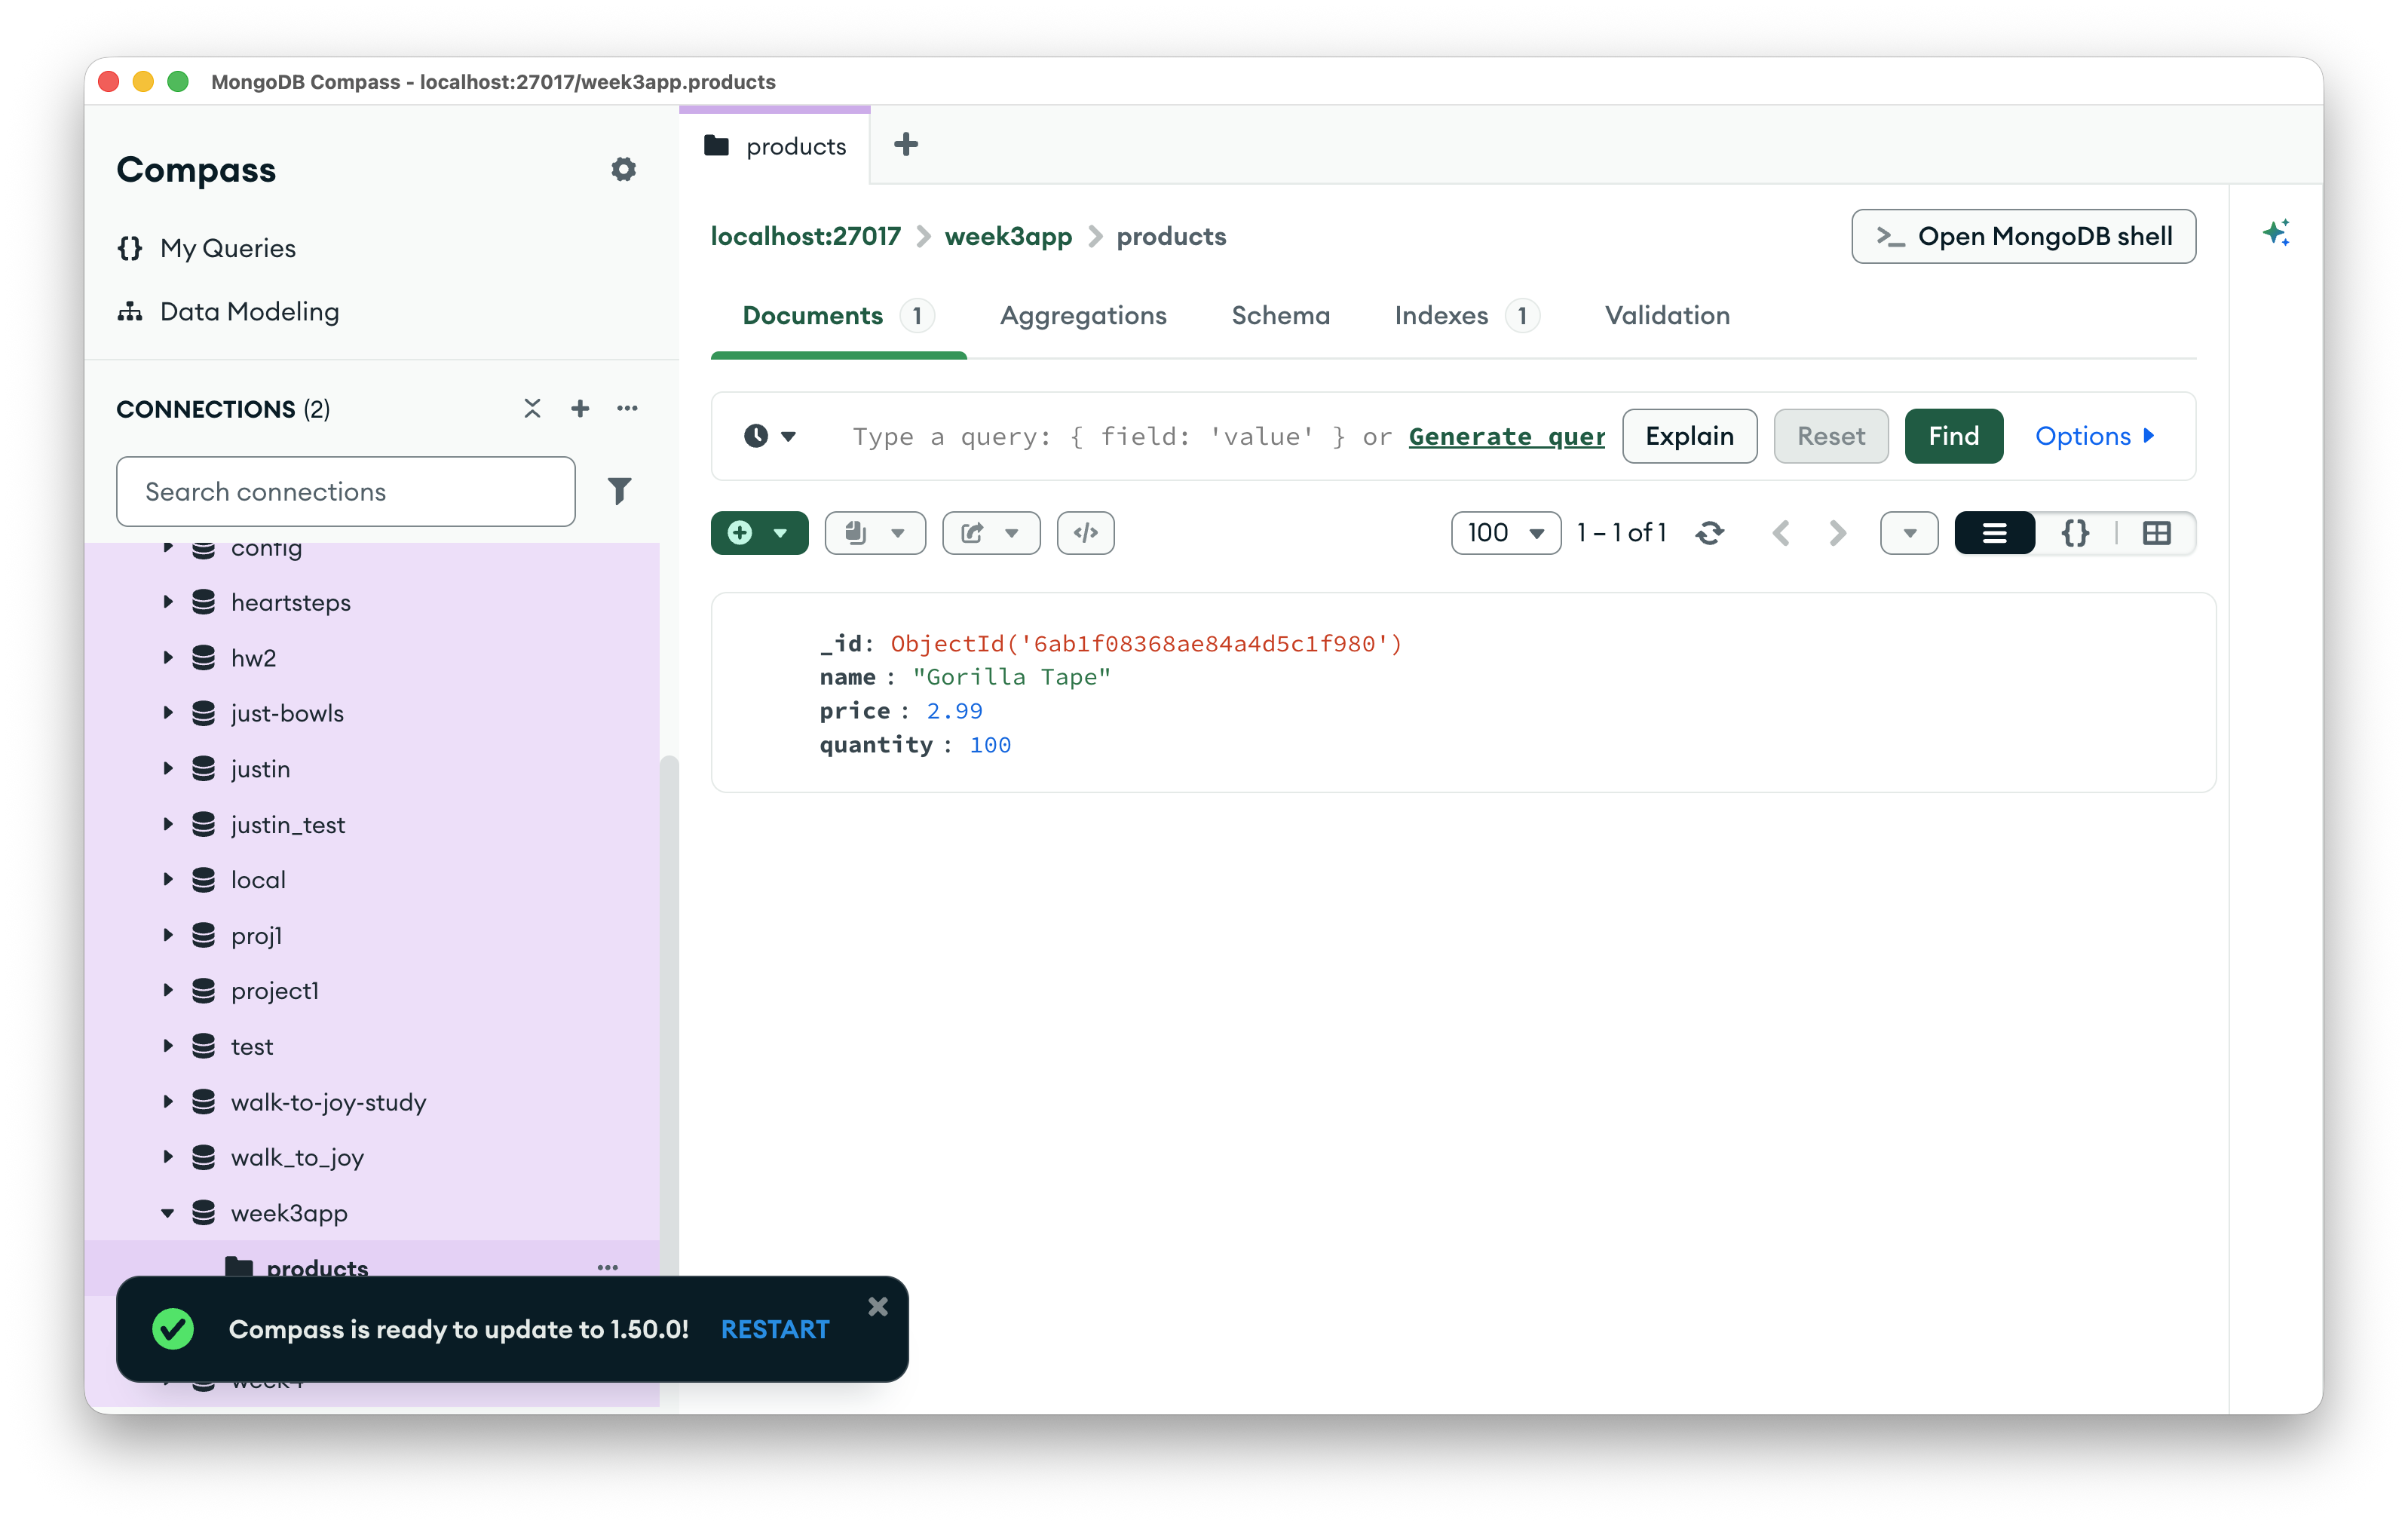
Task: Open the expand/collapse documents dropdown
Action: 1909,533
